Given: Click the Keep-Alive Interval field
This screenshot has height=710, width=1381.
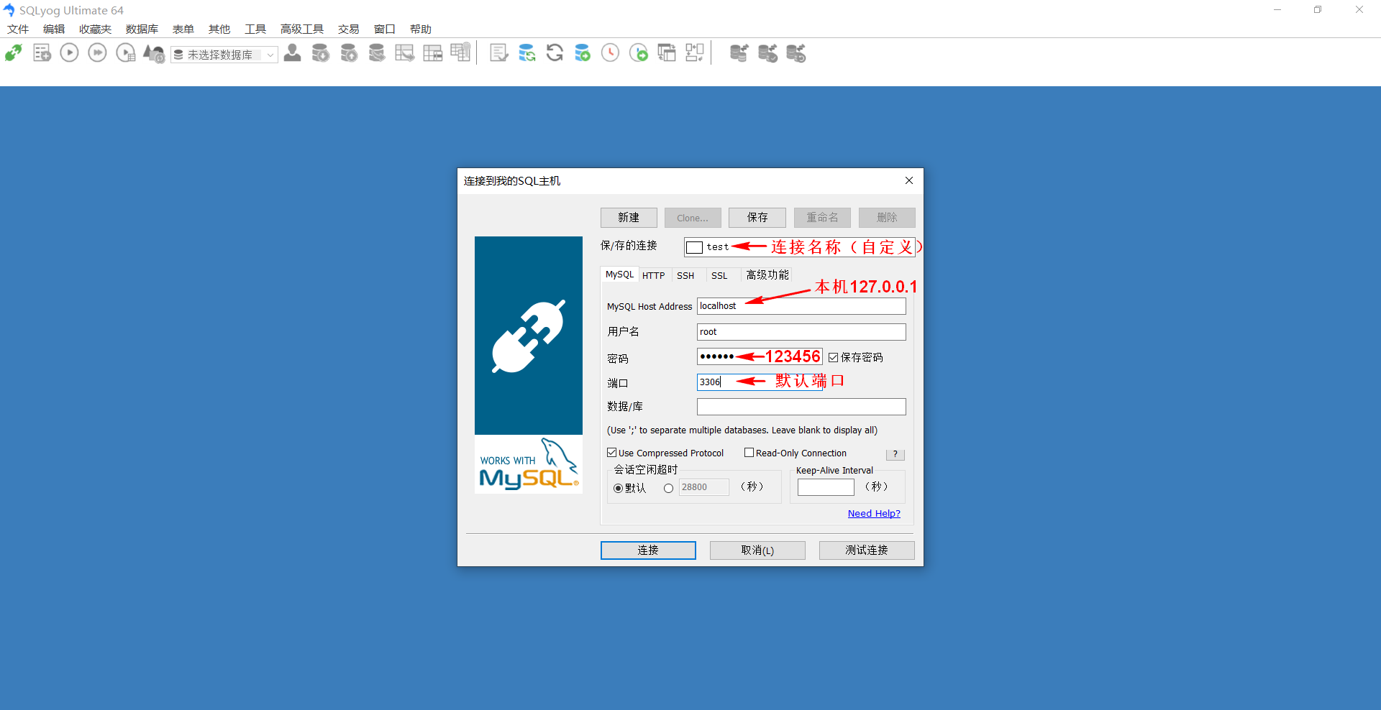Looking at the screenshot, I should pos(826,487).
